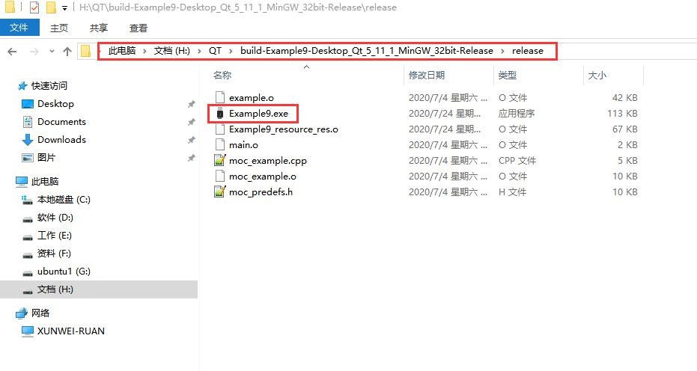Open 本地磁盘 (C:) drive
Screen dimensions: 697x371
pos(64,200)
